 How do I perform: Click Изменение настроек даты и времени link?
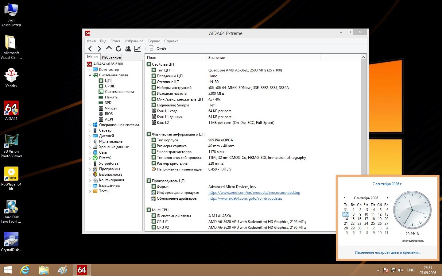[388, 252]
